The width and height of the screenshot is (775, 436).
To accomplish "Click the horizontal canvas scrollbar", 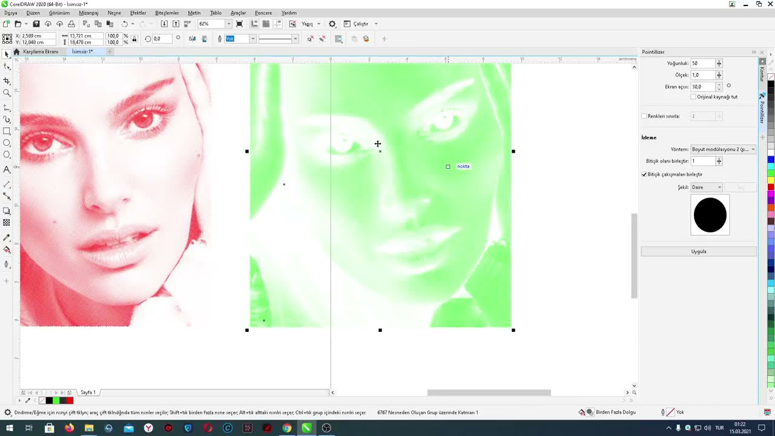I will tap(489, 392).
